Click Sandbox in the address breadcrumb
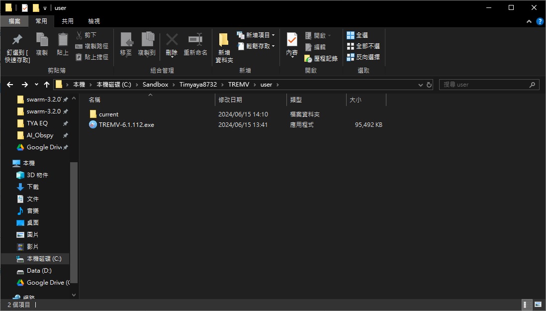 [155, 85]
